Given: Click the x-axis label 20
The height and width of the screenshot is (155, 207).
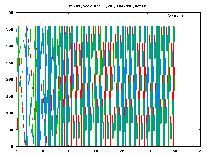Looking at the screenshot, I should point(122,151).
